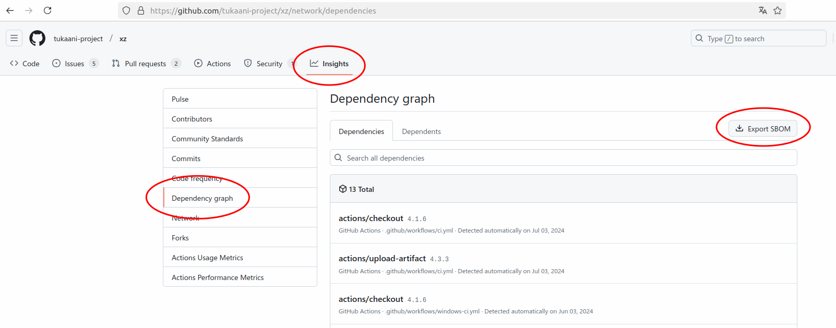Open Code frequency in the sidebar
The image size is (836, 328).
click(x=240, y=178)
